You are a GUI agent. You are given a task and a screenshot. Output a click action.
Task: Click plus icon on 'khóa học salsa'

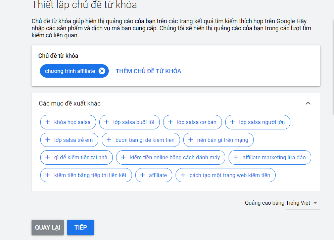pos(48,122)
